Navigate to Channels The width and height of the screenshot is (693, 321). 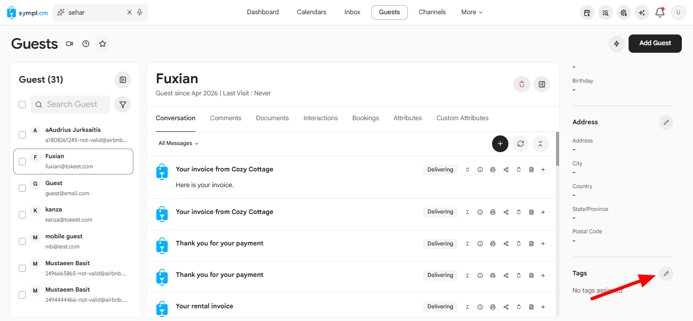[x=432, y=12]
